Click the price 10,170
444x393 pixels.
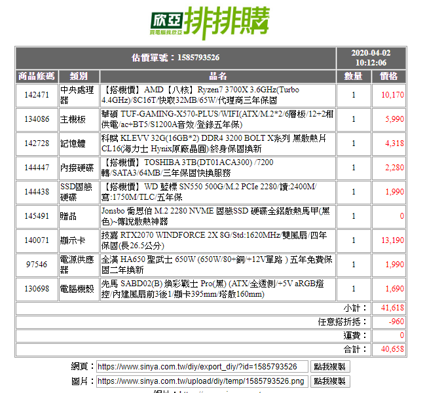(392, 95)
